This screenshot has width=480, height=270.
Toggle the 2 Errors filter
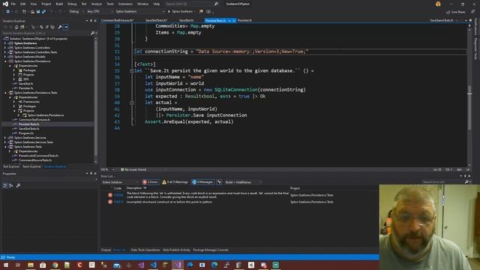coord(151,182)
